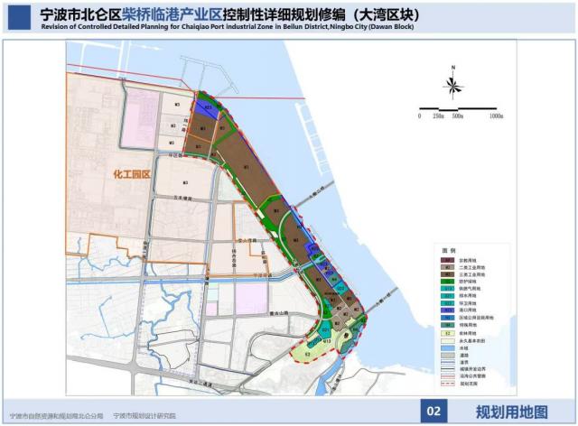Viewport: 578px width, 426px height.
Task: Click the gray 道路 legend swatch
Action: pos(445,355)
